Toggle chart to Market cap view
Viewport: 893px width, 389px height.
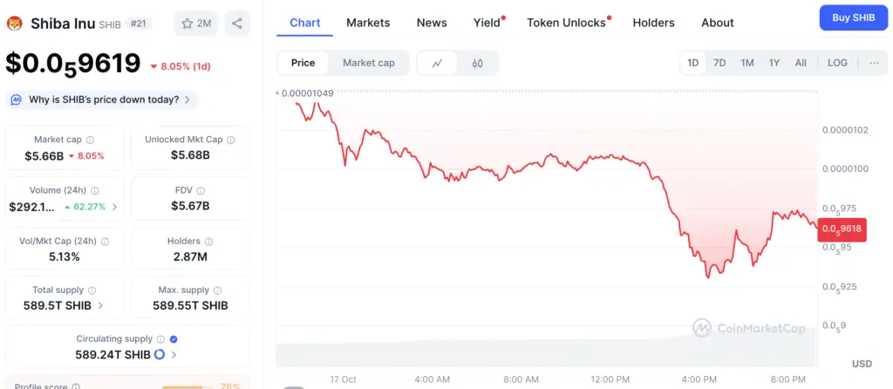368,63
